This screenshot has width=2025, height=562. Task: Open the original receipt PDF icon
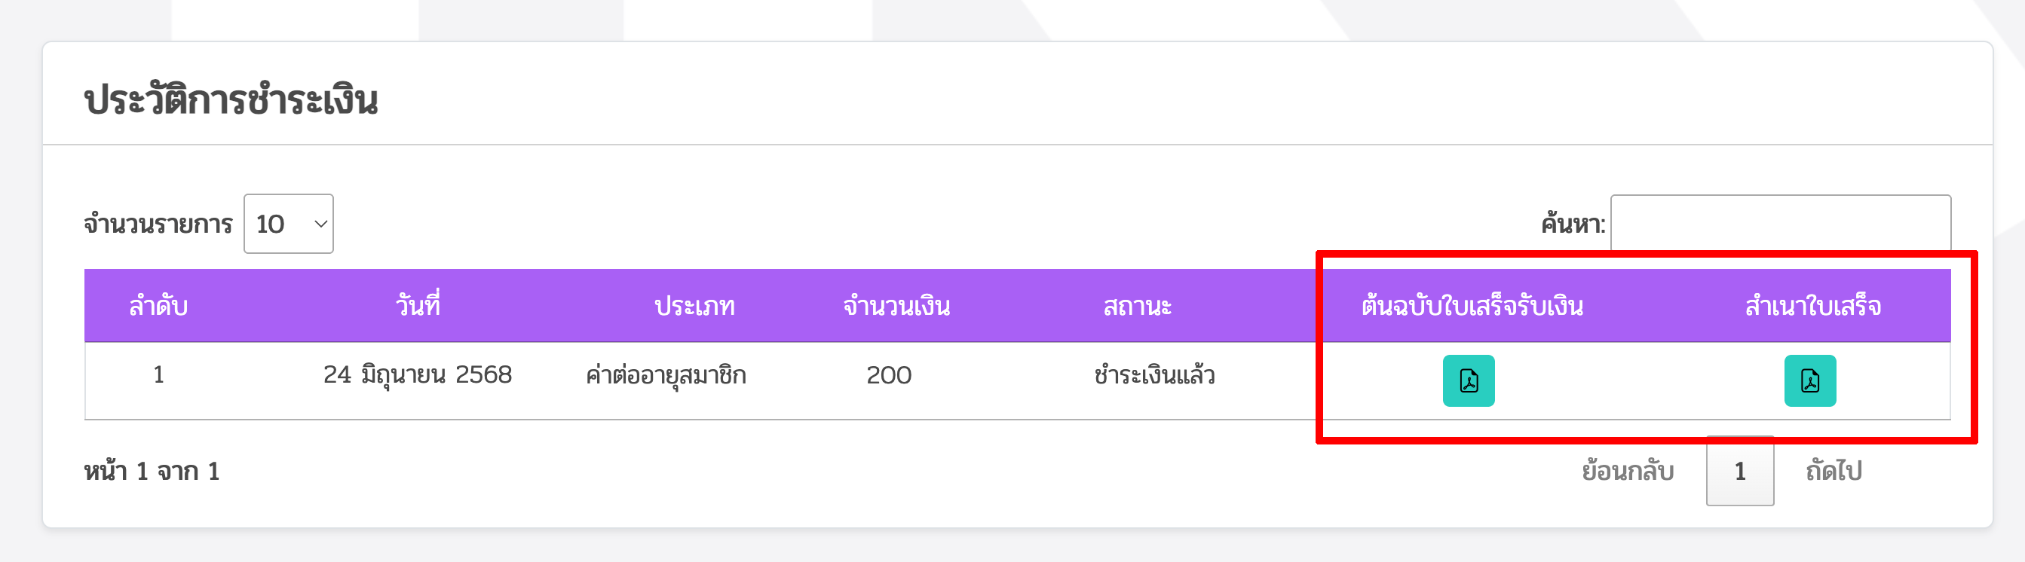coord(1468,380)
